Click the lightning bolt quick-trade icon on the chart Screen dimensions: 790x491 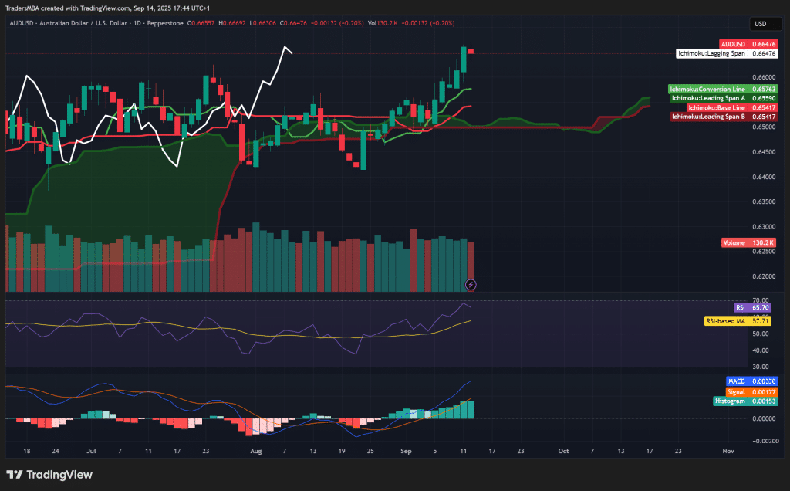471,284
